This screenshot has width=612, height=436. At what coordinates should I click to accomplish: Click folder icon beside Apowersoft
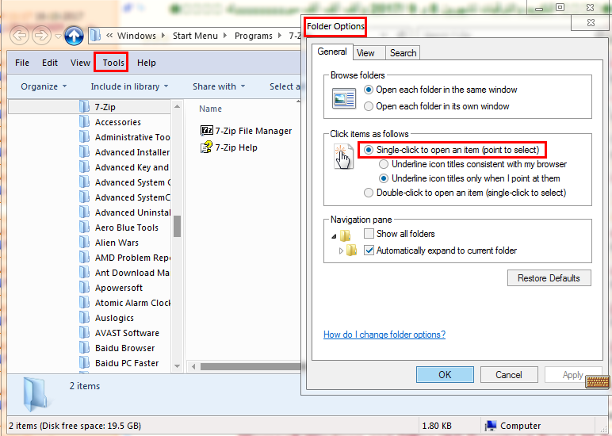click(x=84, y=288)
